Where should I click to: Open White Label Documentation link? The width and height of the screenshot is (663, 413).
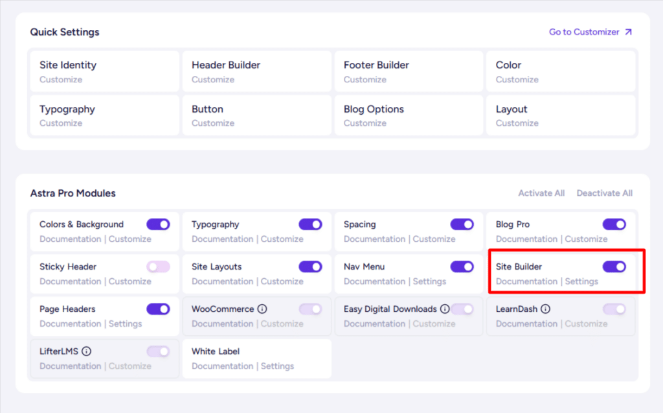pyautogui.click(x=223, y=366)
